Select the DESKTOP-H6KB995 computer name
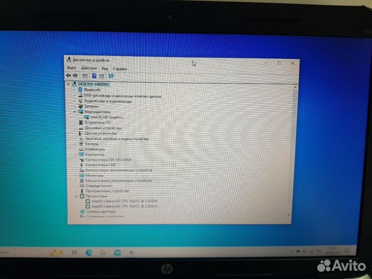The image size is (372, 279). pyautogui.click(x=94, y=84)
